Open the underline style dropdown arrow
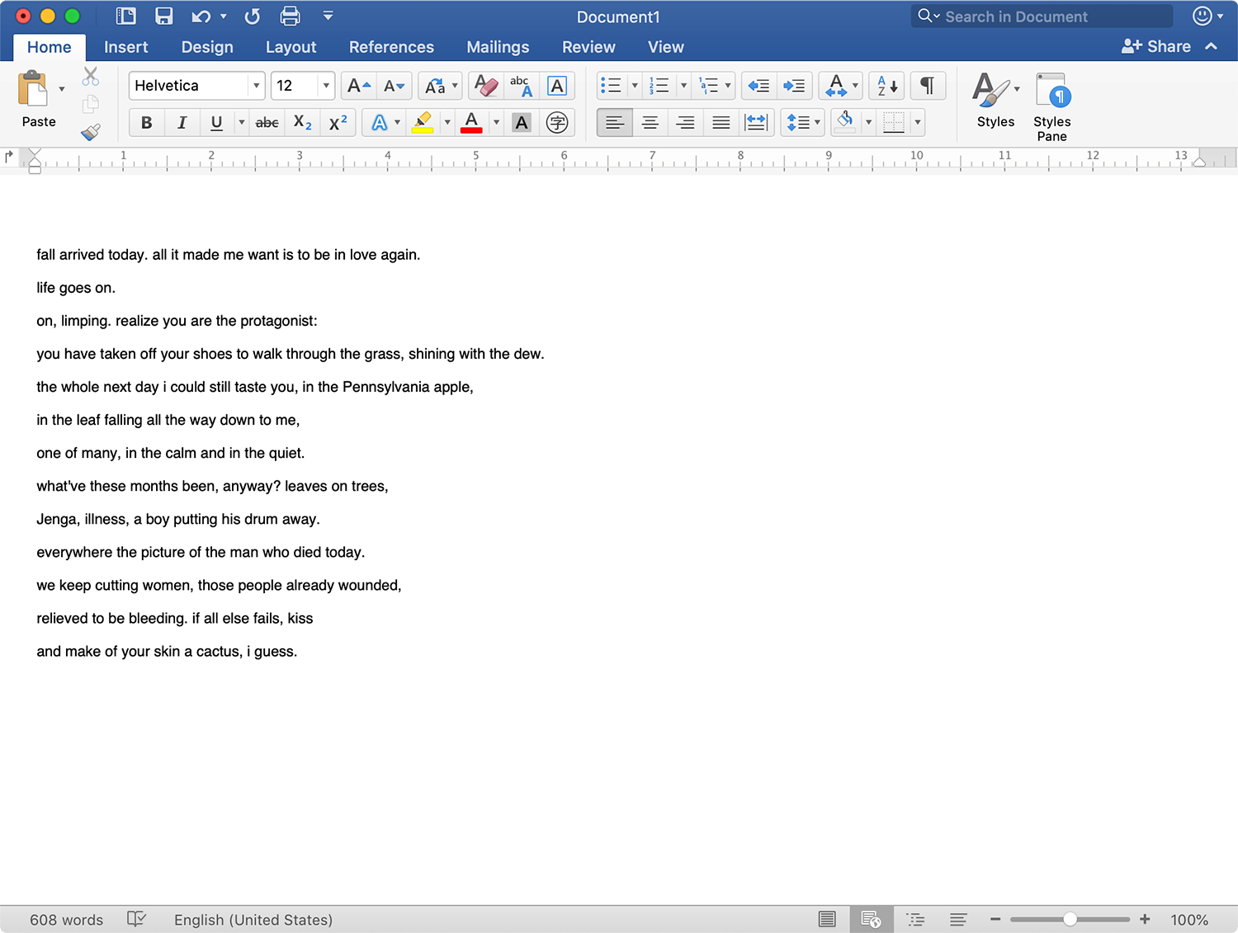1238x933 pixels. [x=241, y=123]
